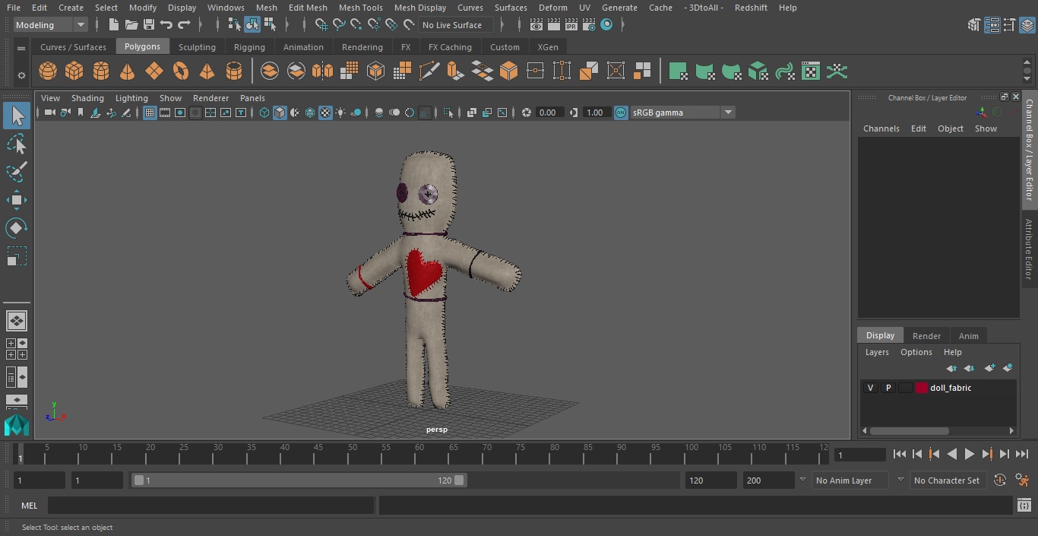Select the Paint Selection tool
The height and width of the screenshot is (536, 1038).
click(17, 172)
